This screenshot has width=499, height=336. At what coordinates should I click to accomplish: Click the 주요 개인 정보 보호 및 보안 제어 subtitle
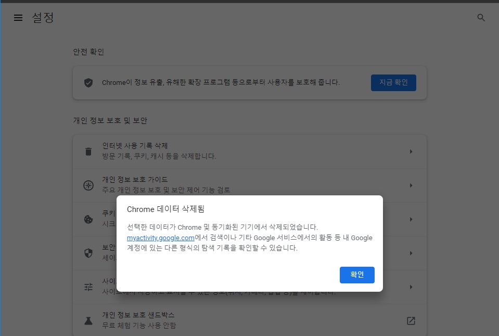click(x=166, y=190)
